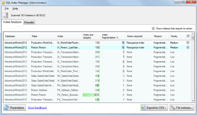
Task: Select PK_Address_Addres... index cell
Action: 69,90
